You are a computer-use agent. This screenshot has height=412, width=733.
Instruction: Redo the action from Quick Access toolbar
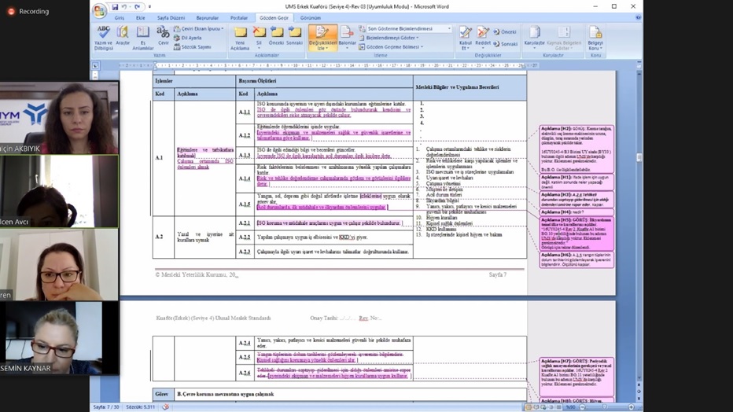(x=137, y=6)
